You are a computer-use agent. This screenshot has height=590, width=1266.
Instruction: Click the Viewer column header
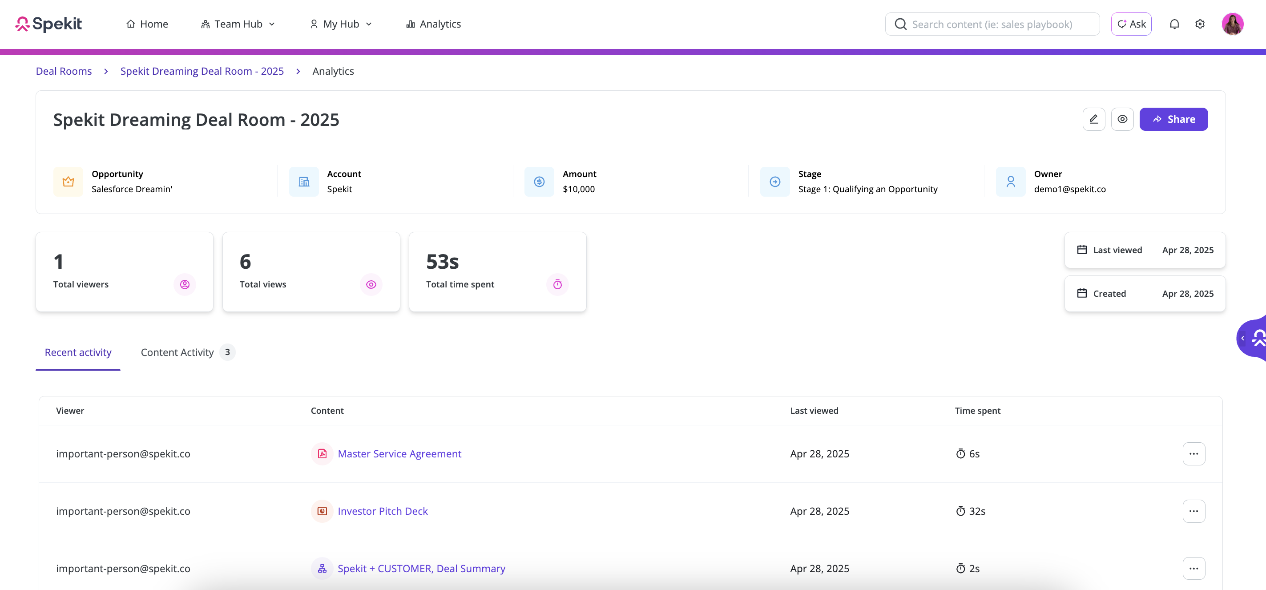70,411
